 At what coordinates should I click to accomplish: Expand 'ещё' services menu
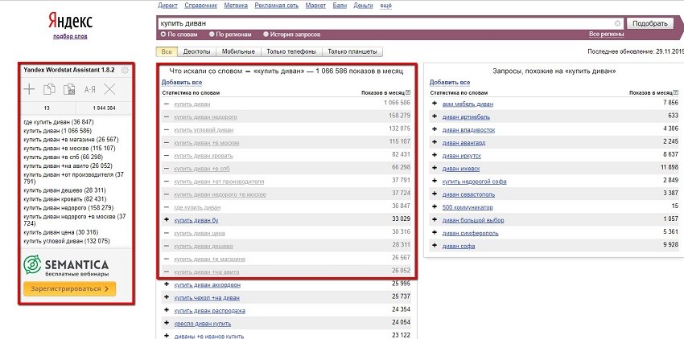tap(386, 6)
